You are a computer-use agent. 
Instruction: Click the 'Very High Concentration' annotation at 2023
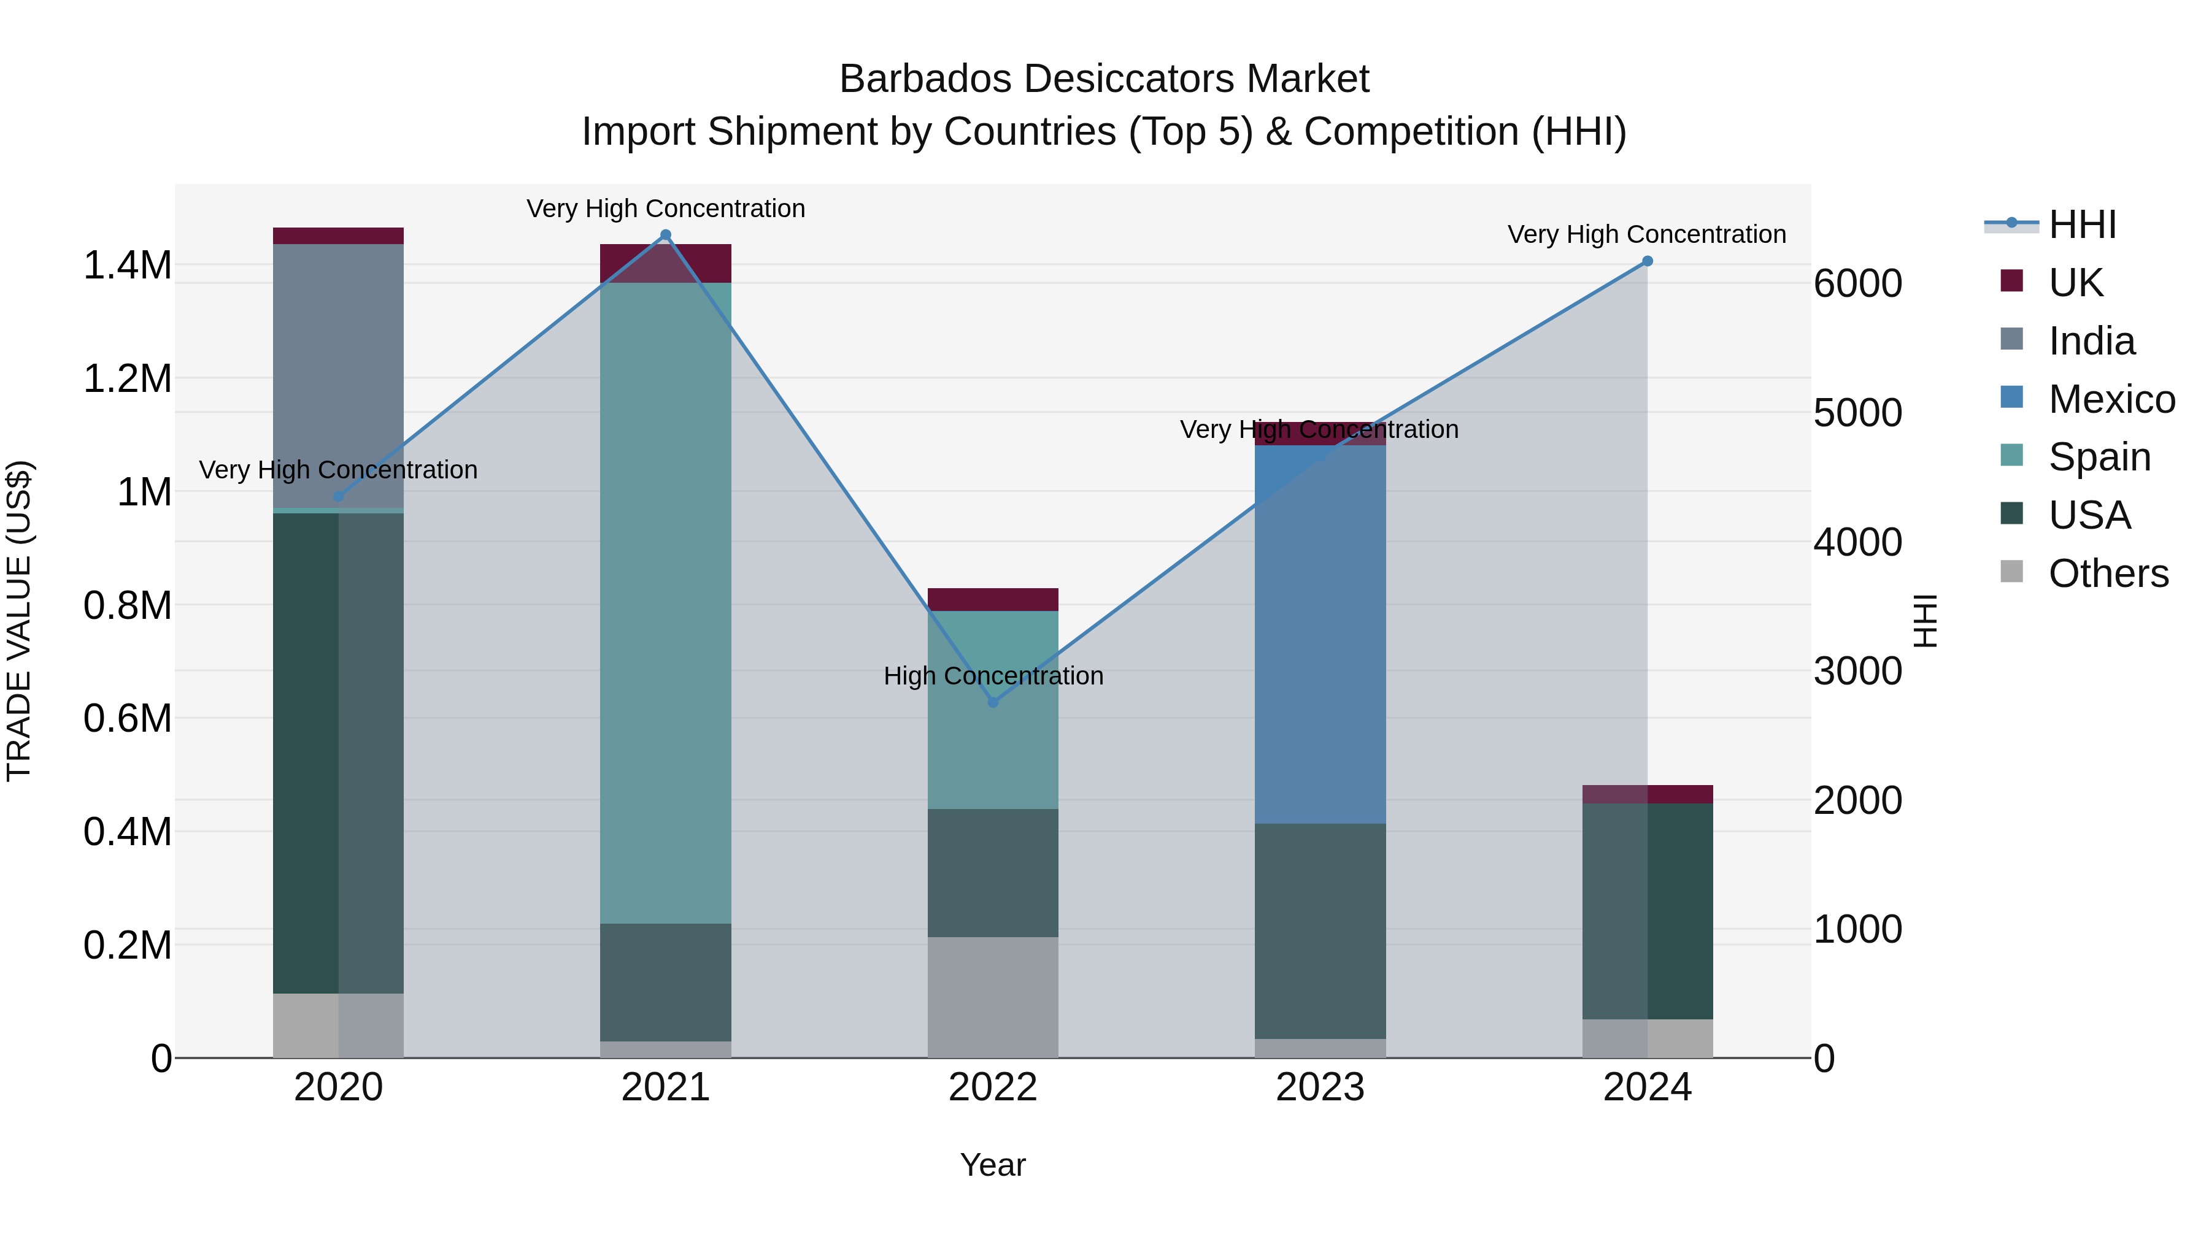[1320, 429]
